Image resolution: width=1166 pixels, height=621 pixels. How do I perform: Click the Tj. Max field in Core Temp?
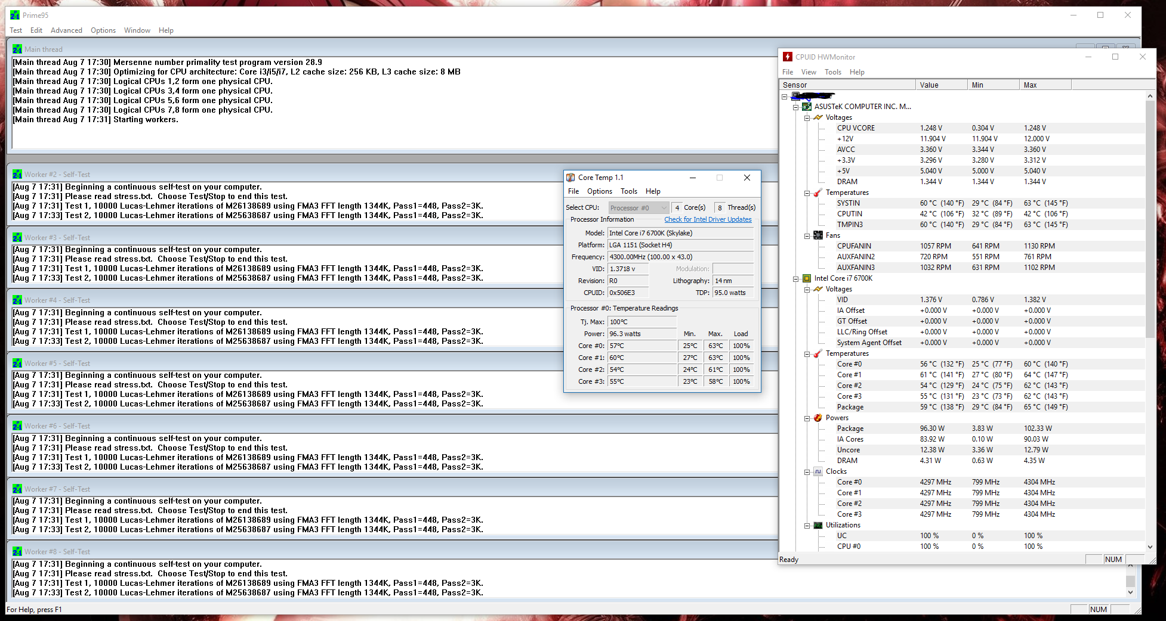pyautogui.click(x=642, y=322)
